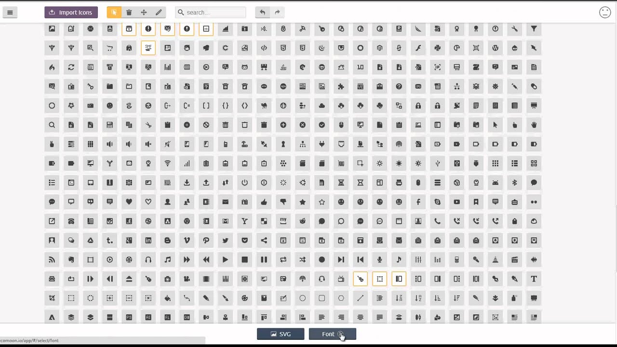Select the eject icon
Image resolution: width=617 pixels, height=347 pixels.
point(129,279)
